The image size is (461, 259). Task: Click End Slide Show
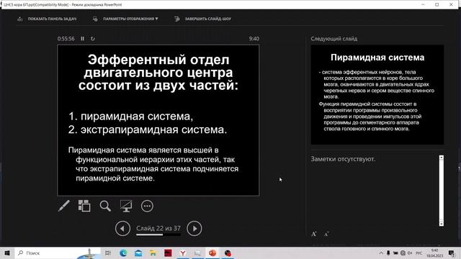click(x=203, y=19)
